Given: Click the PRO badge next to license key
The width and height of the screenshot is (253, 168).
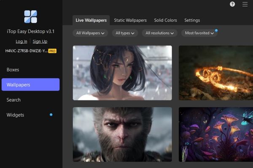Looking at the screenshot, I should pyautogui.click(x=52, y=51).
